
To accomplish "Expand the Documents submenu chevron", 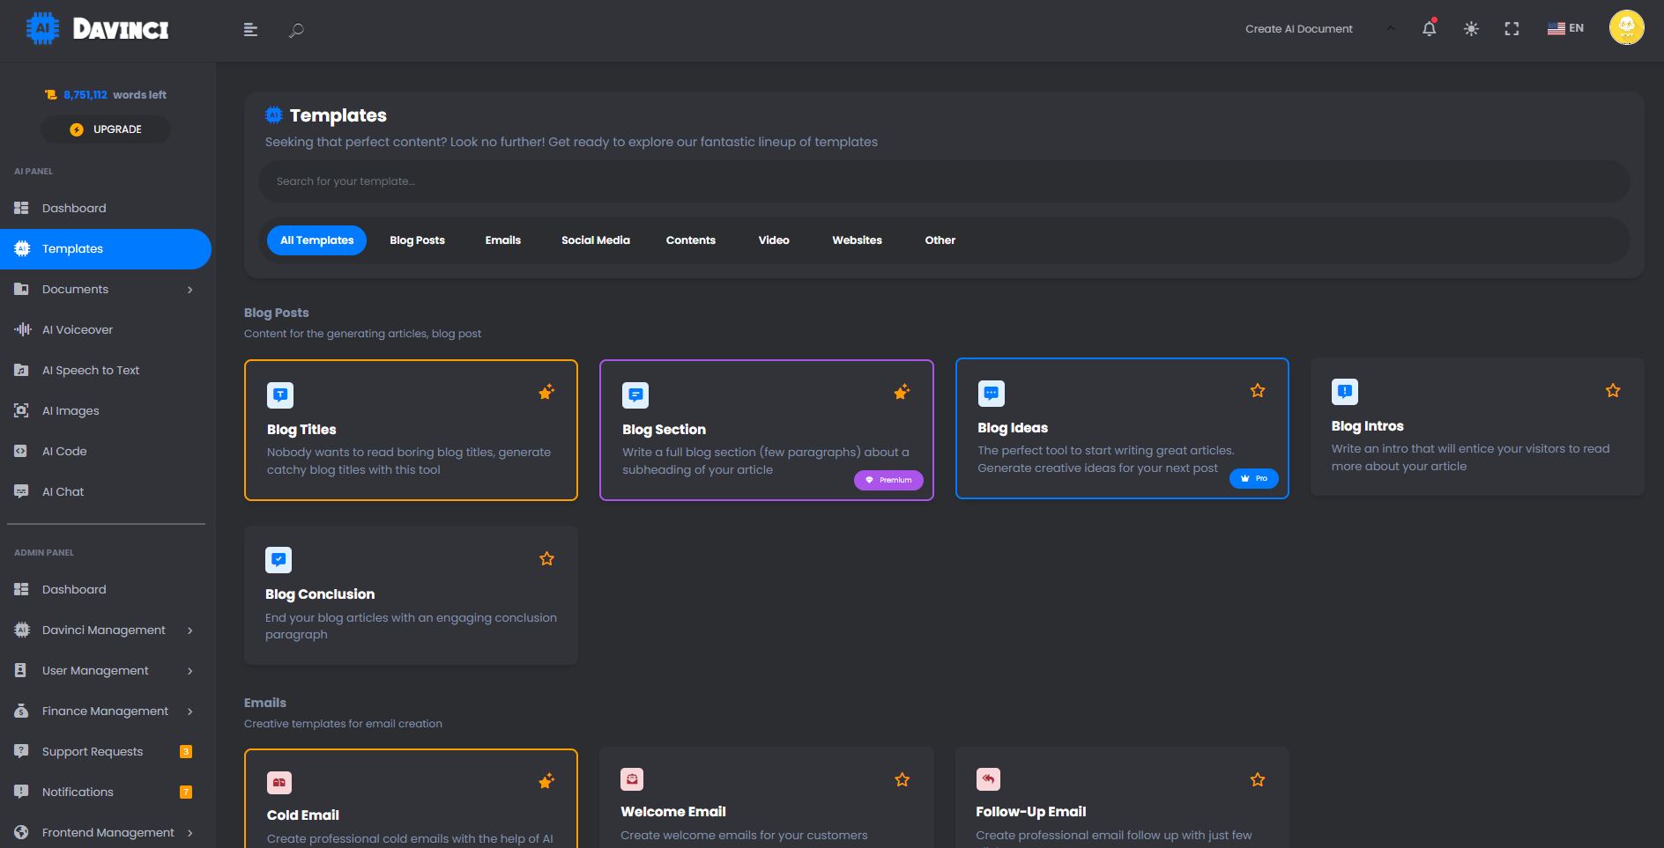I will (x=189, y=290).
